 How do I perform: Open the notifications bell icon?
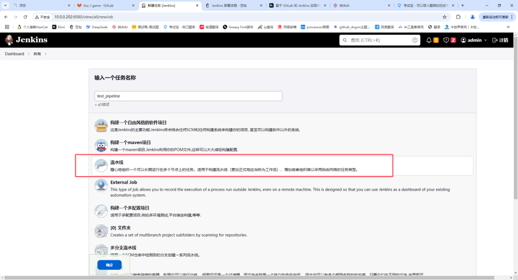point(429,40)
